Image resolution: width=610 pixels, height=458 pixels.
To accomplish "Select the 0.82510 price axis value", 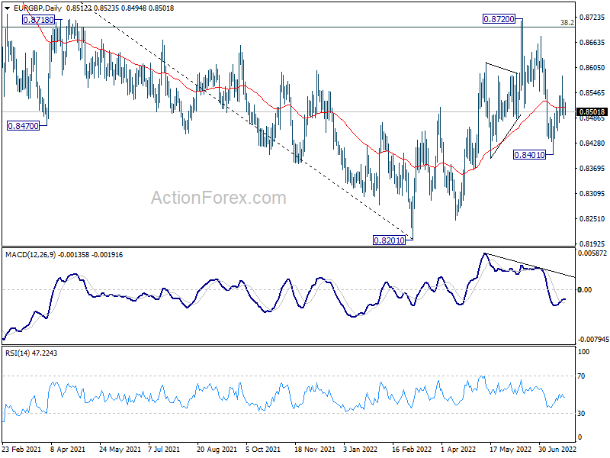I will [592, 219].
